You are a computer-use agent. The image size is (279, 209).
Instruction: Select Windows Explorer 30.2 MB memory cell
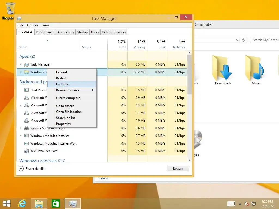click(138, 72)
